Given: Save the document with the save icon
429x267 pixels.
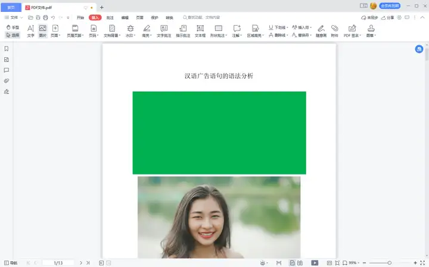Looking at the screenshot, I should click(x=38, y=17).
